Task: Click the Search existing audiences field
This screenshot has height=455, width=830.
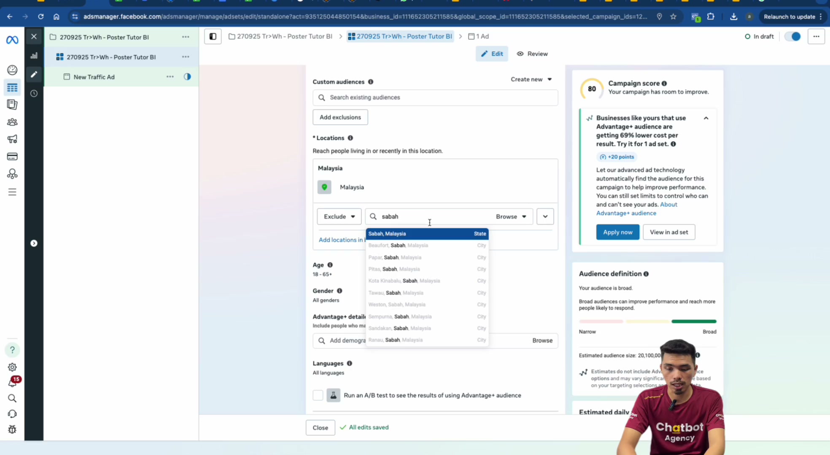Action: coord(435,97)
